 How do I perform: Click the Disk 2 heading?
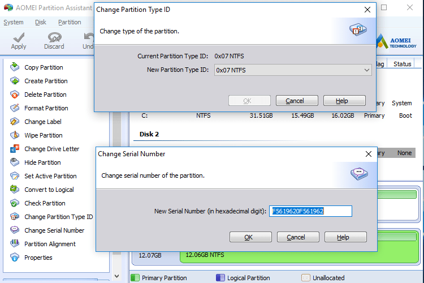click(x=149, y=134)
